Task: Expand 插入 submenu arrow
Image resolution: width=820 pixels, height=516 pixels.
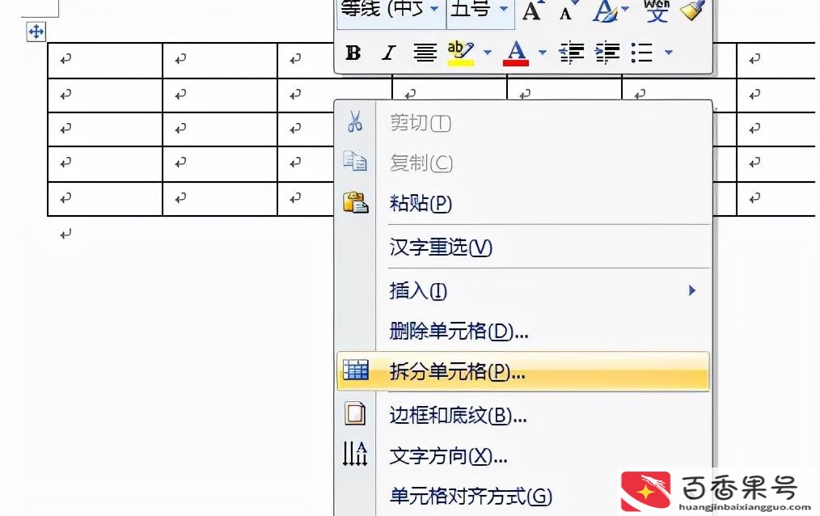Action: pos(692,290)
